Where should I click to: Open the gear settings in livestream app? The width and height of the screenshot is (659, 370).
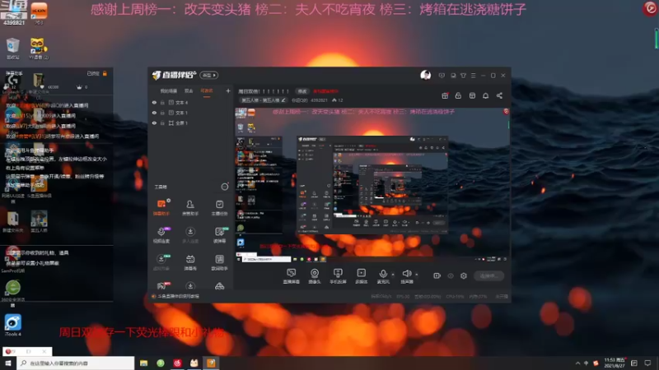[x=464, y=275]
